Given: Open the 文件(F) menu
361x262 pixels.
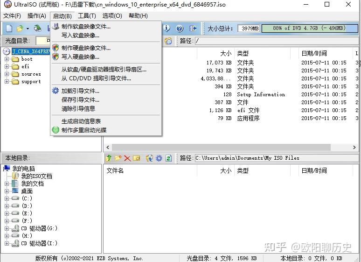Looking at the screenshot, I should pyautogui.click(x=12, y=16).
